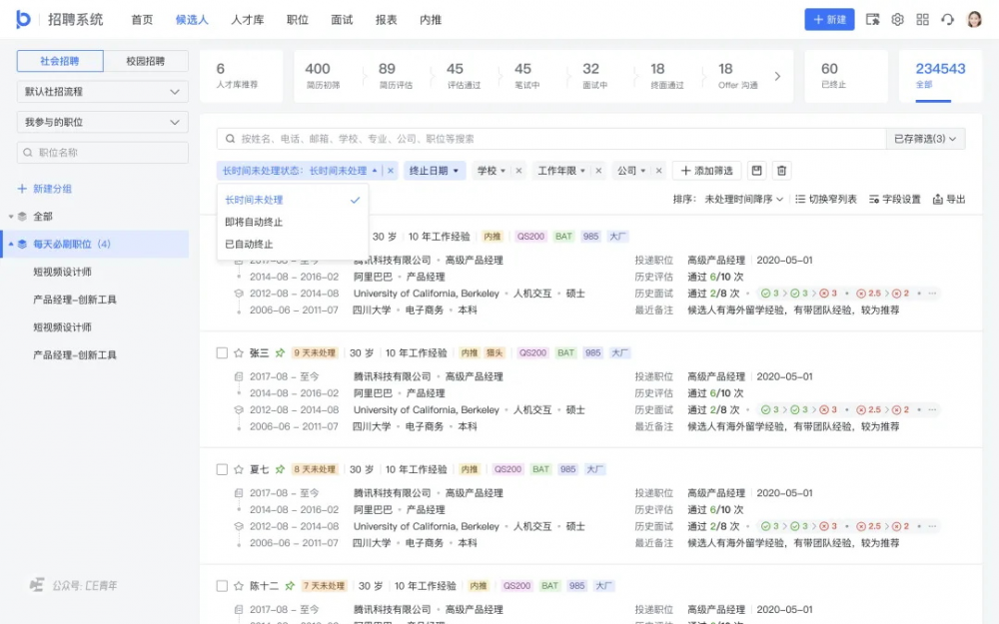The height and width of the screenshot is (624, 999).
Task: Remove the 学校 filter
Action: [x=518, y=171]
